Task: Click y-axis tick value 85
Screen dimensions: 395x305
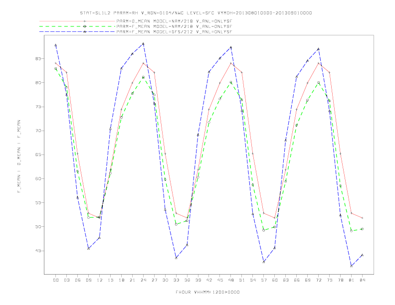Action: tap(38, 59)
